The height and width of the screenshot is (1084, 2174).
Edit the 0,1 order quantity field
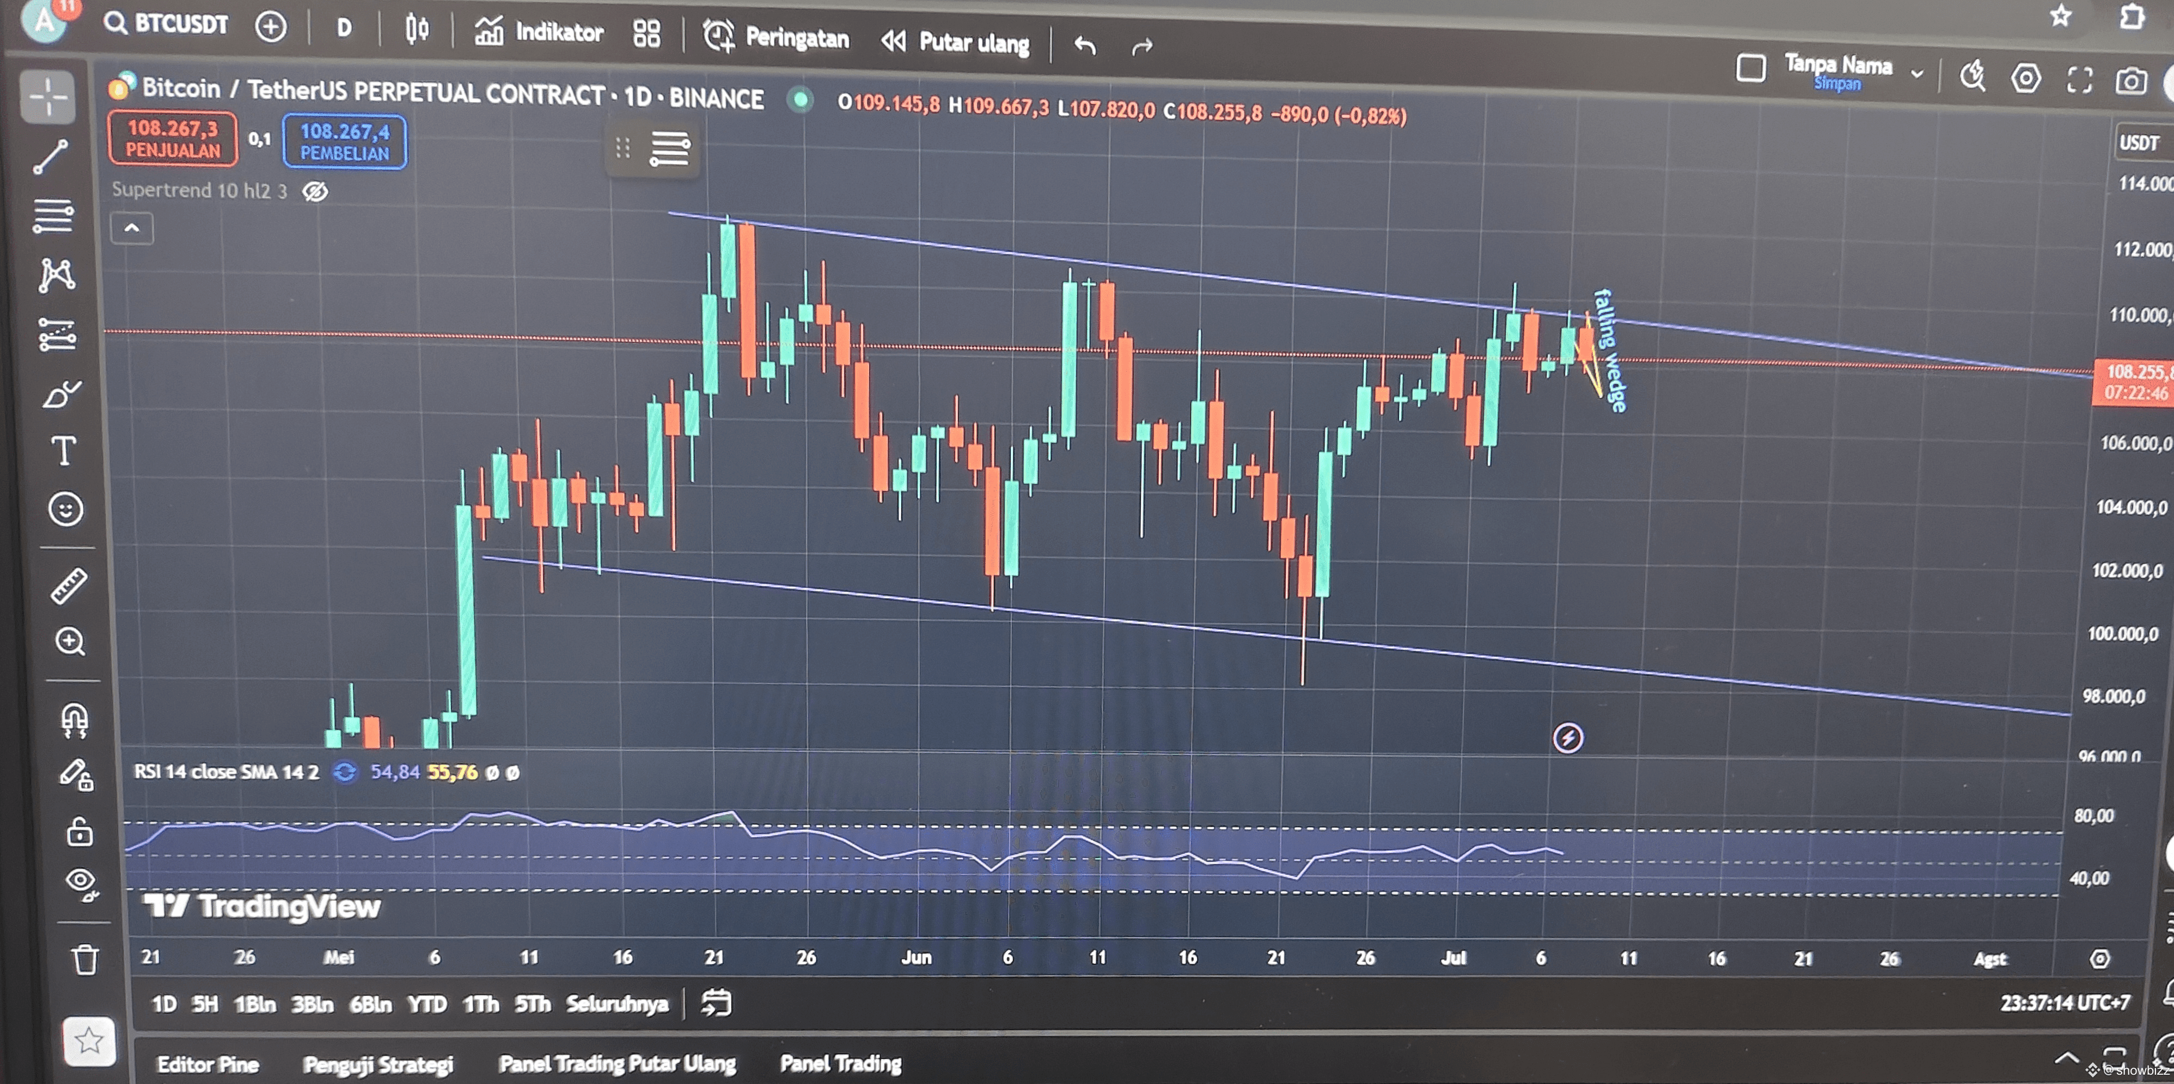(259, 139)
